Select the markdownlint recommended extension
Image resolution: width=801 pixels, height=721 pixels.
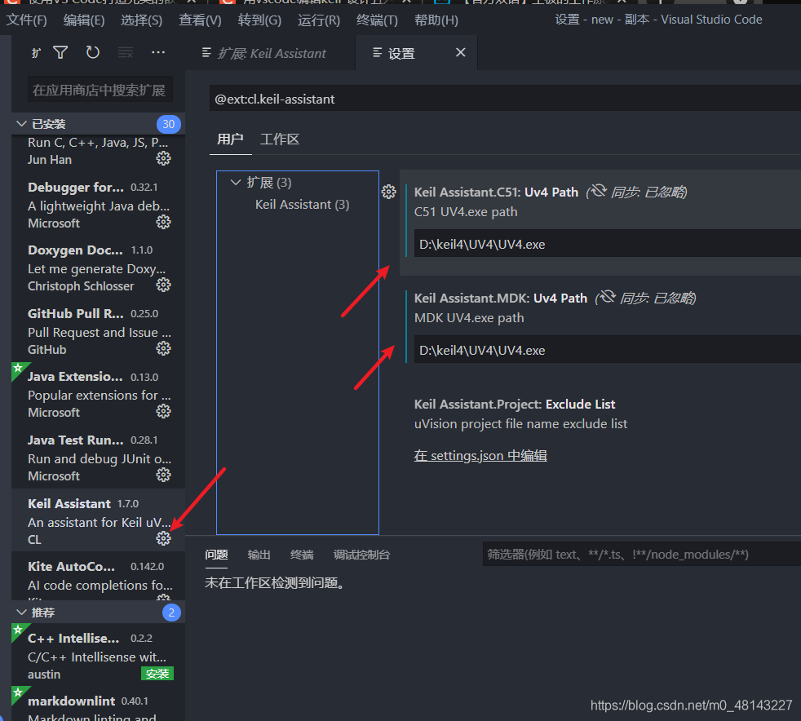click(98, 704)
